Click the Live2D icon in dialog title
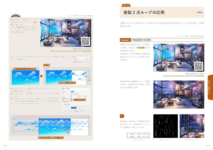 pyautogui.click(x=63, y=89)
